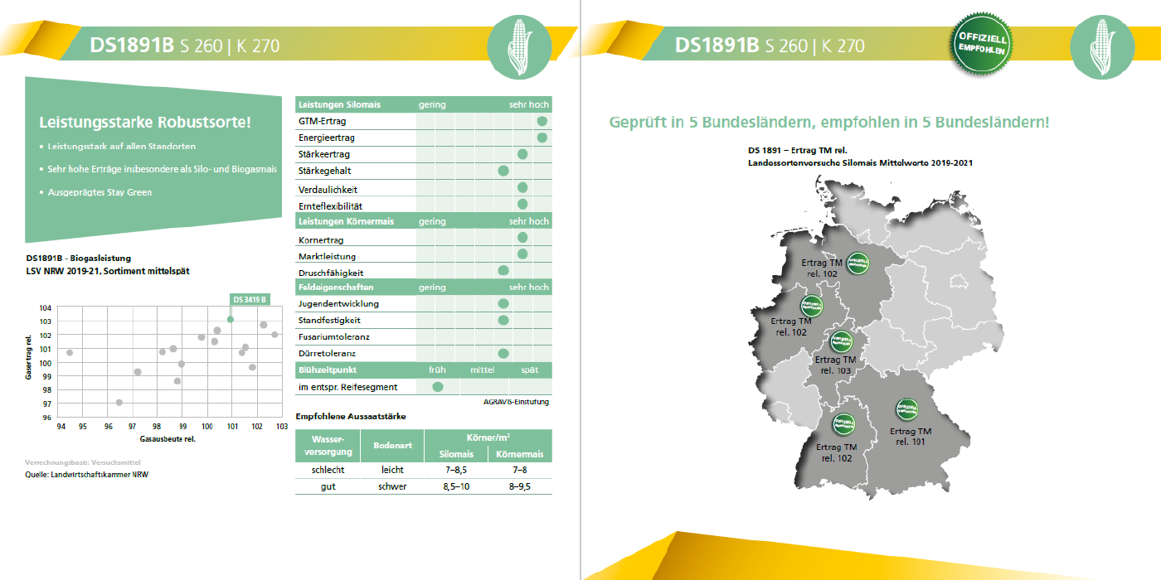Select the map badge above 'Ertrag TM rel. 101'
This screenshot has height=580, width=1161.
coord(906,410)
